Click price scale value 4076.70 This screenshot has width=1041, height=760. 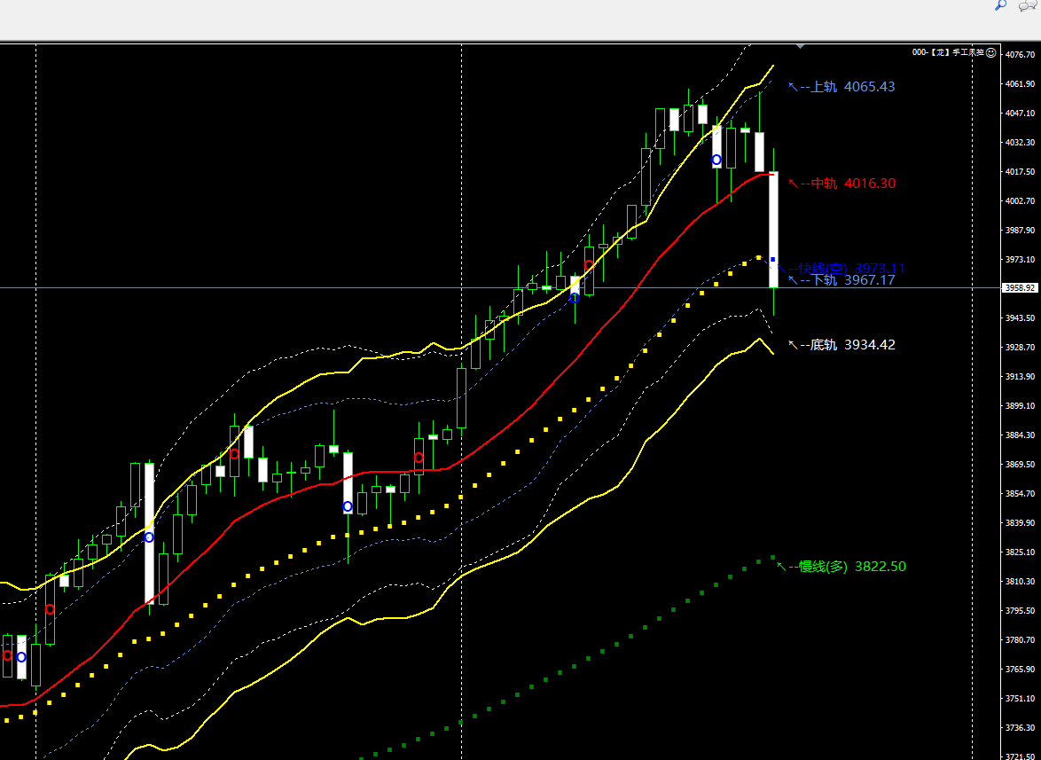tap(1021, 54)
